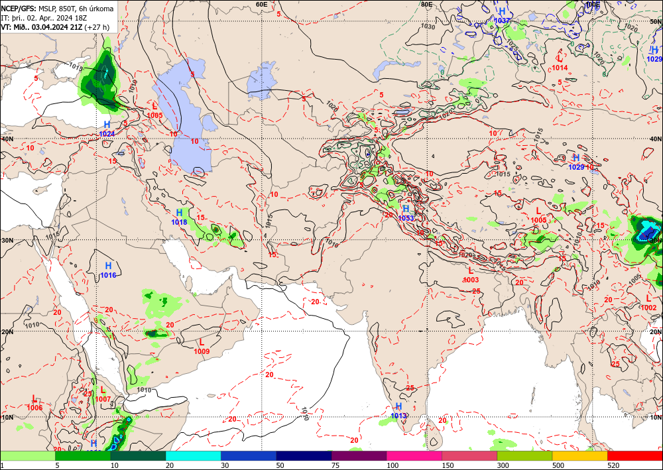Image resolution: width=663 pixels, height=470 pixels.
Task: Click the rose 150–300 legend swatch
Action: coord(469,455)
